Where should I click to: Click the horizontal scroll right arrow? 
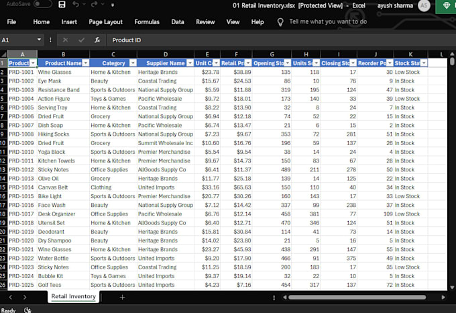[443, 298]
